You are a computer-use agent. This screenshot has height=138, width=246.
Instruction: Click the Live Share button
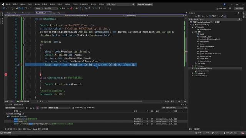221,8
